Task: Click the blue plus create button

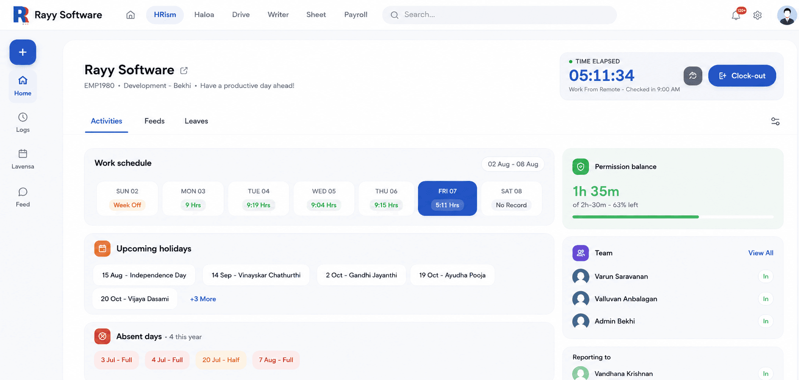Action: (x=23, y=52)
